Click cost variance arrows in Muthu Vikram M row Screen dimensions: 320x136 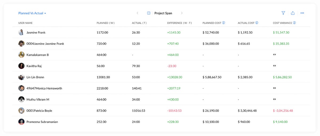tap(274, 99)
